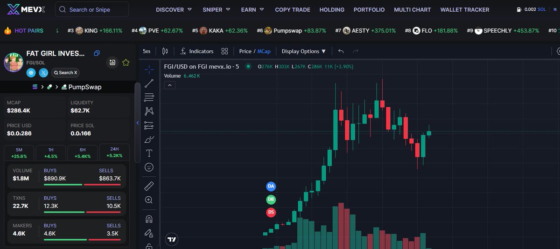560x249 pixels.
Task: Select the brush drawing tool
Action: tap(149, 139)
